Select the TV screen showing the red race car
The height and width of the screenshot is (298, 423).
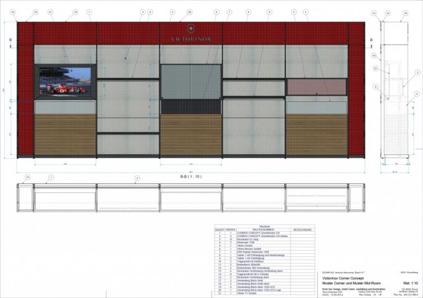(65, 82)
